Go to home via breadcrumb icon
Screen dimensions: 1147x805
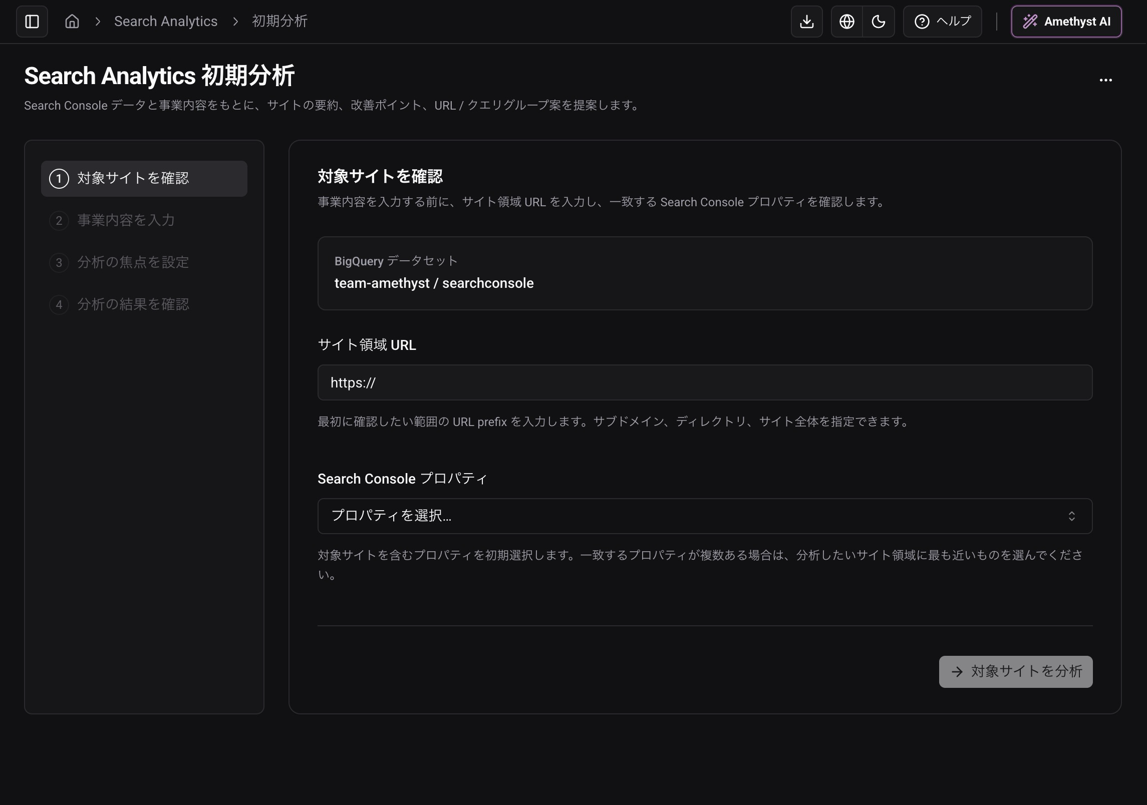(72, 22)
